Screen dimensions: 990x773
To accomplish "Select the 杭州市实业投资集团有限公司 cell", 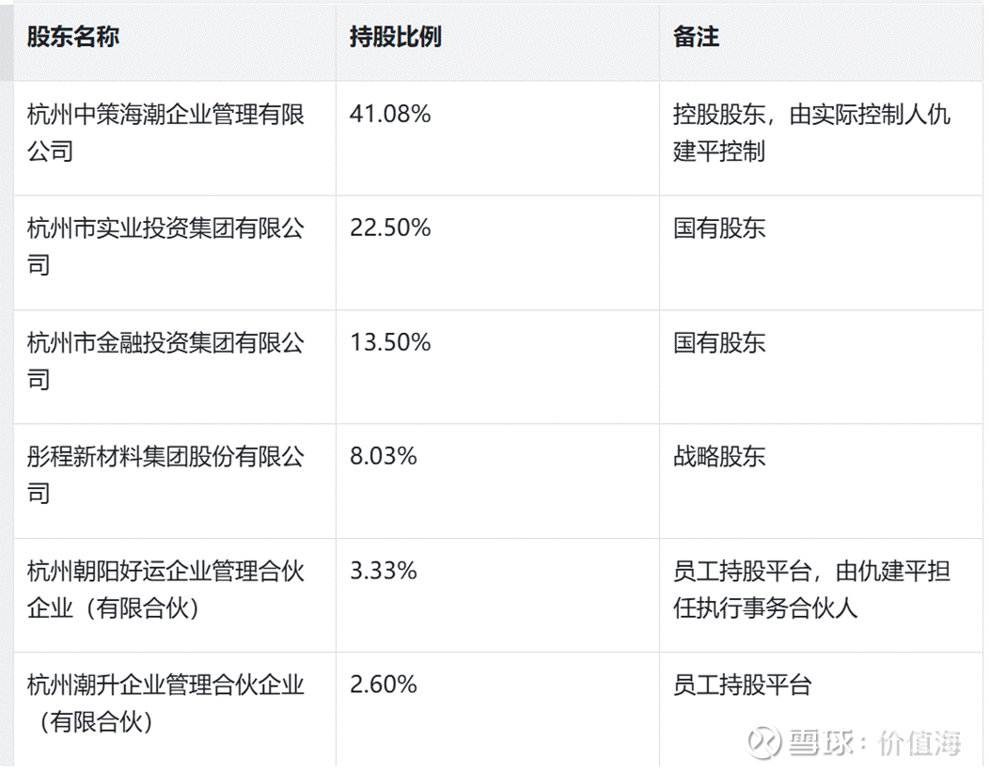I will tap(166, 246).
